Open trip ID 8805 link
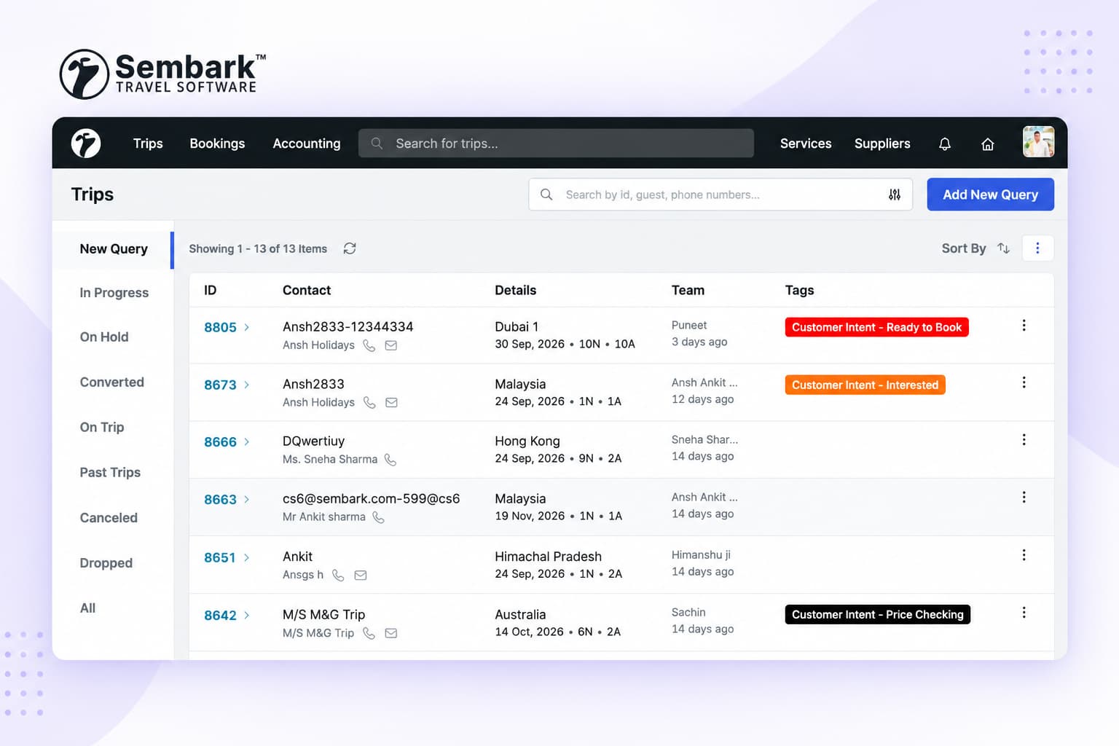This screenshot has height=746, width=1119. click(220, 327)
